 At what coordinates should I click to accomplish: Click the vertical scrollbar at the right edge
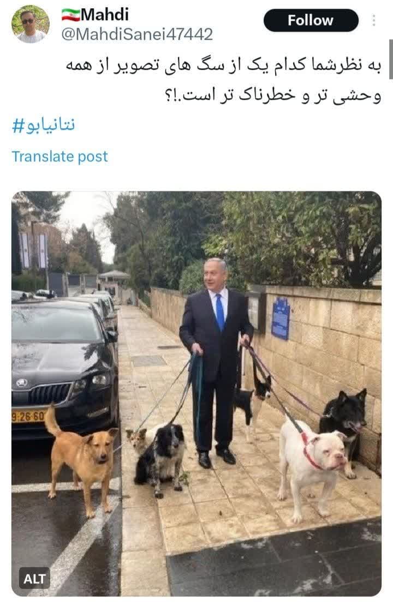coord(391,59)
